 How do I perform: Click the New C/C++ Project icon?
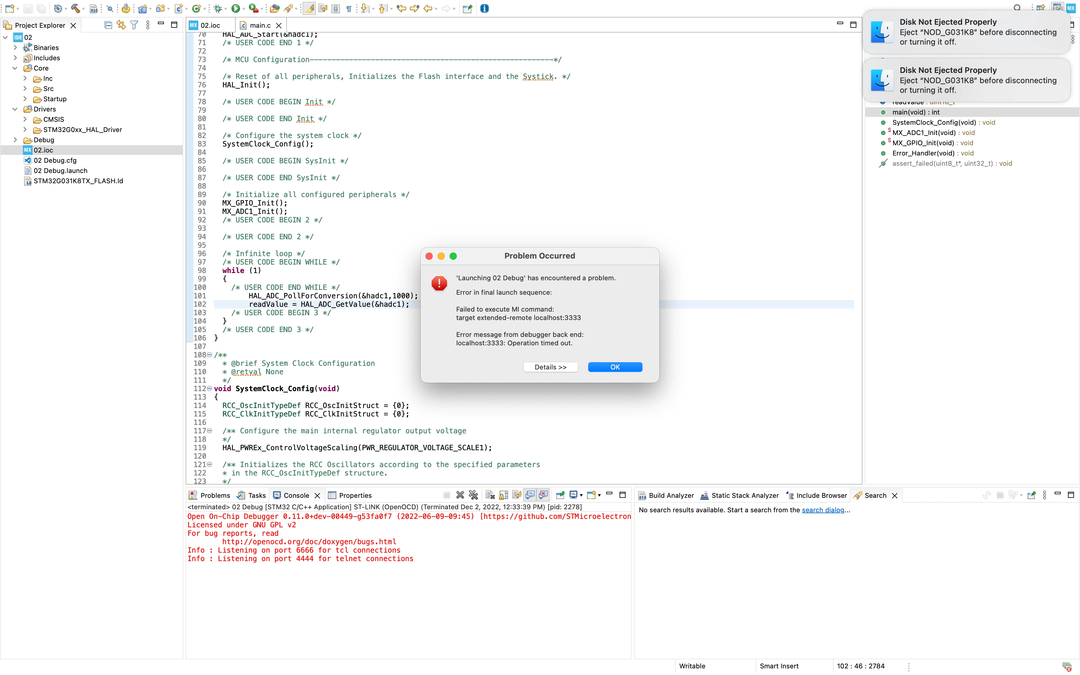143,8
